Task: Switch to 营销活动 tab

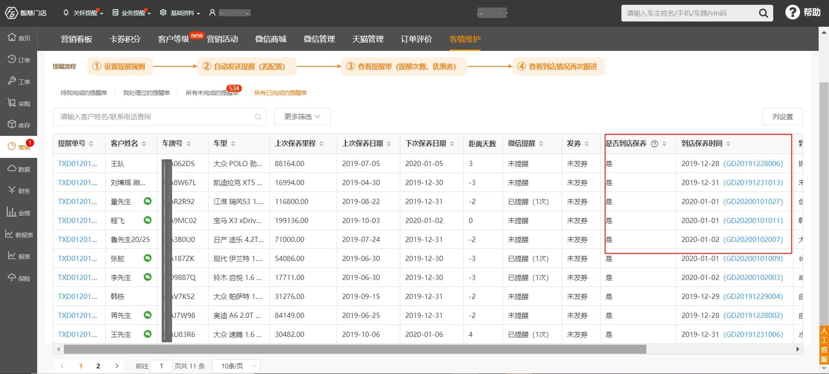Action: tap(222, 39)
